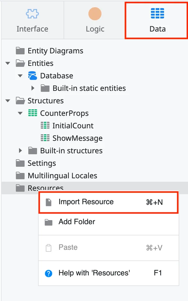Click the Logic tab's circle icon
This screenshot has height=301, width=188.
point(95,13)
